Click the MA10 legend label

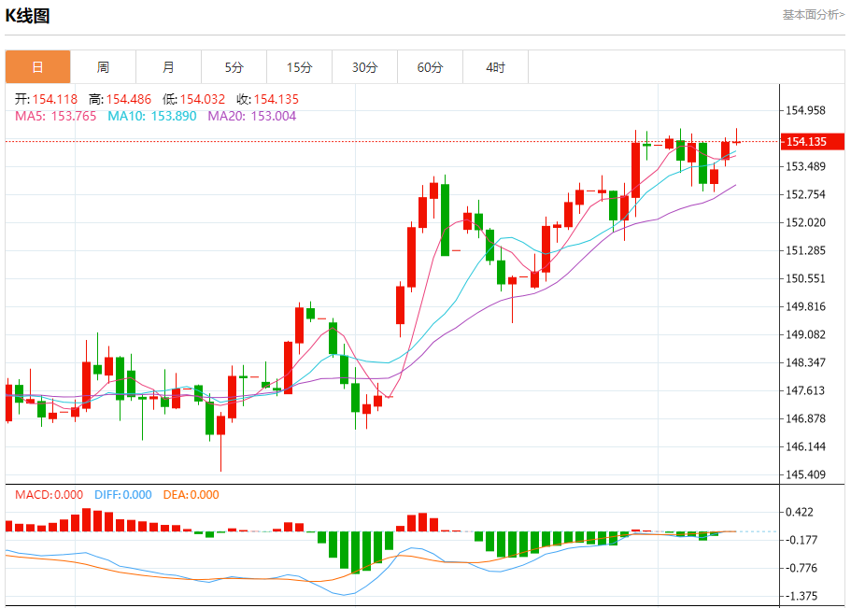pos(151,116)
